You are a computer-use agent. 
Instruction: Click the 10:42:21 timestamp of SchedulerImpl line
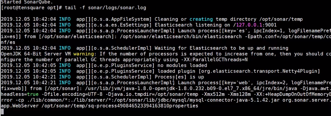tap(44, 77)
